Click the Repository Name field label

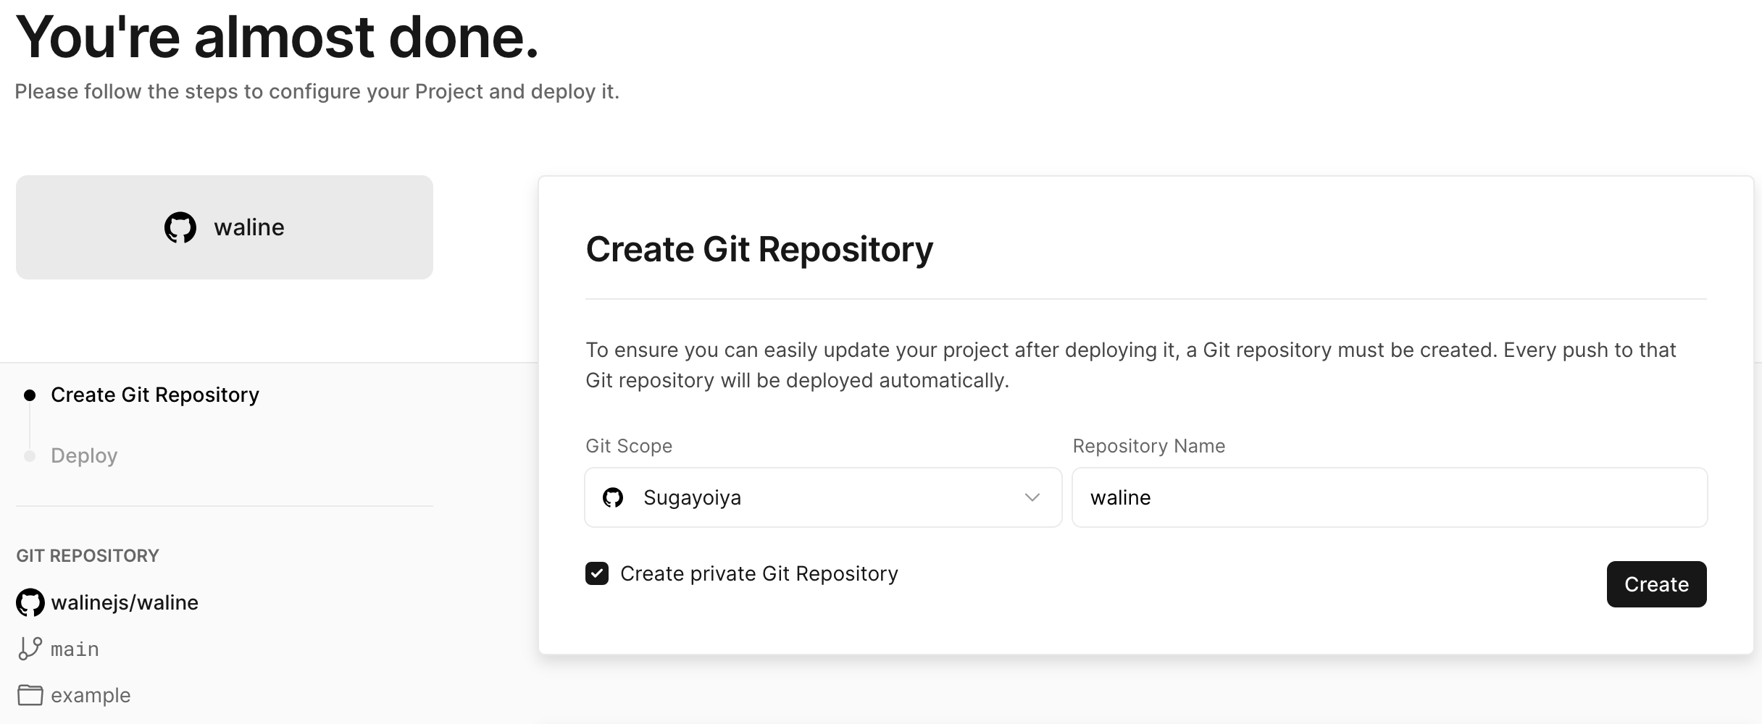pos(1149,446)
